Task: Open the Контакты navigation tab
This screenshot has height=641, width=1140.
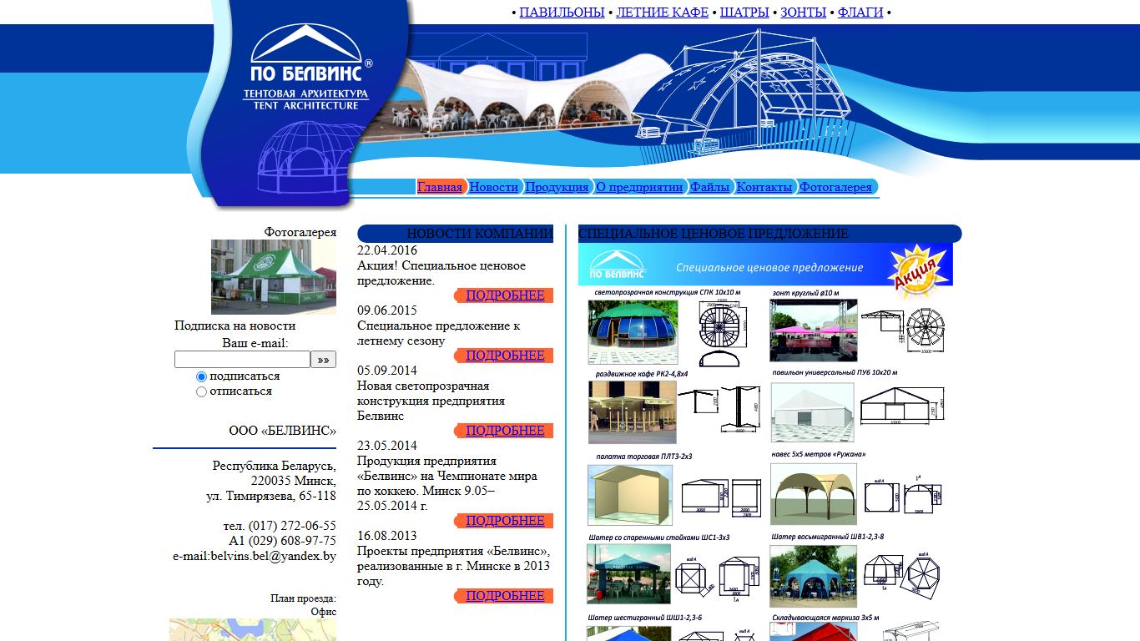Action: click(x=764, y=187)
